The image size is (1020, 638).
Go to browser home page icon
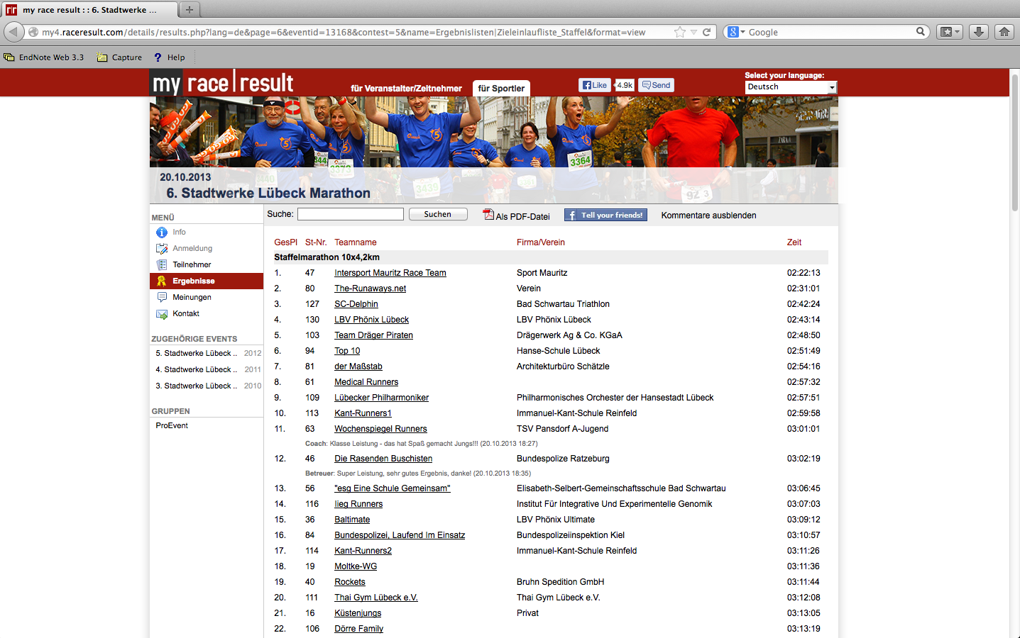coord(1004,32)
